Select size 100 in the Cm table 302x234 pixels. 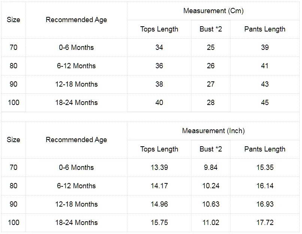[x=13, y=102]
